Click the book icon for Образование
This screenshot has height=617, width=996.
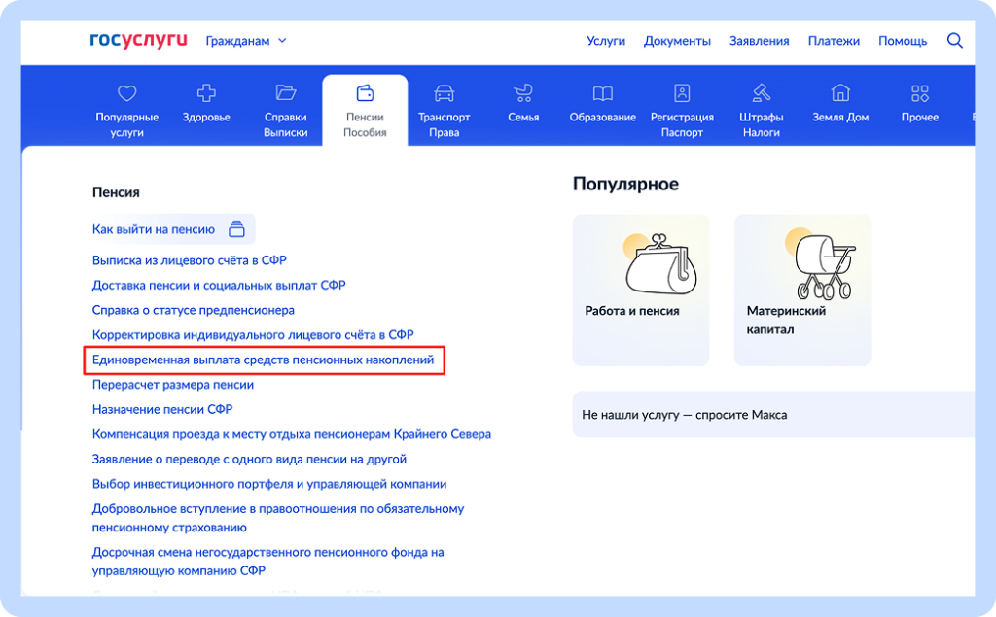point(603,94)
